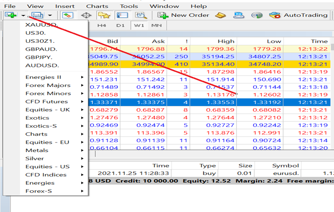Click the Symbol header in trade panel
334x212 pixels.
(285, 165)
